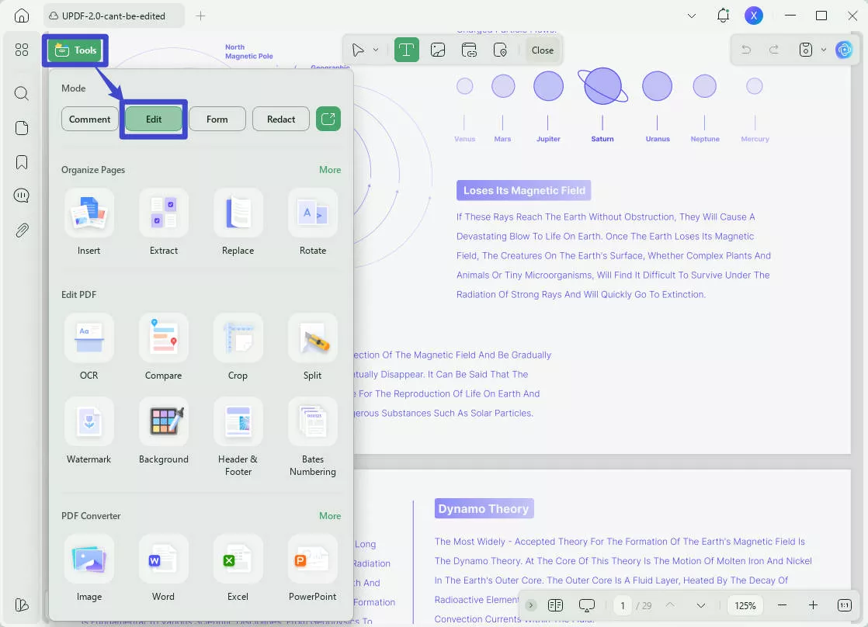Convert PDF to Word
The height and width of the screenshot is (627, 868).
tap(164, 568)
